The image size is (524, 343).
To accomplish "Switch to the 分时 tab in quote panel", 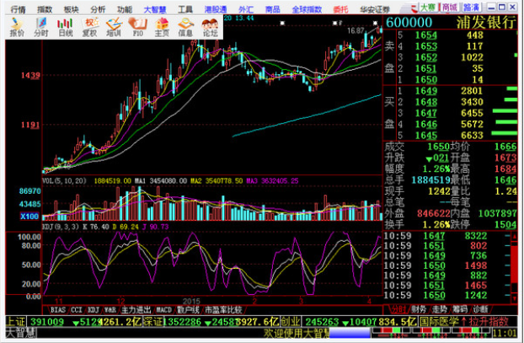I will tap(398, 309).
